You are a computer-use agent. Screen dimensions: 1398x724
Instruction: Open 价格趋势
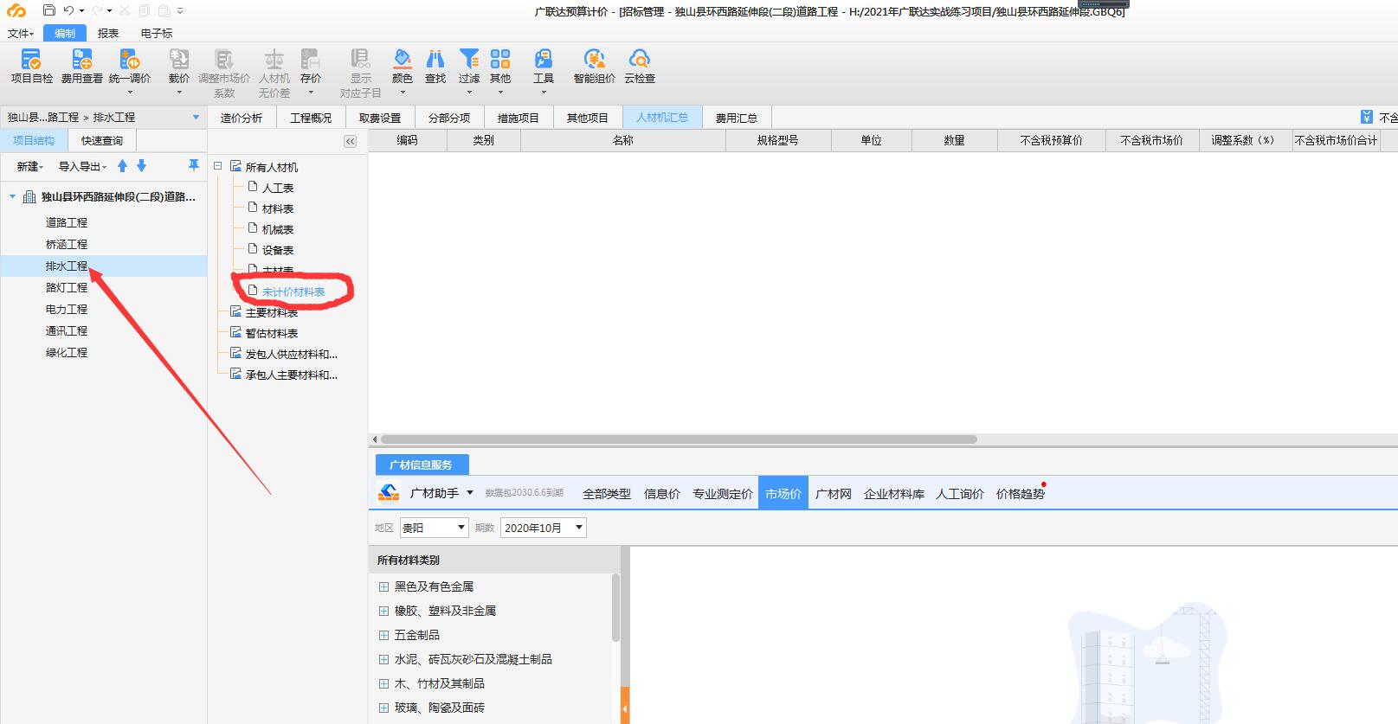1021,494
